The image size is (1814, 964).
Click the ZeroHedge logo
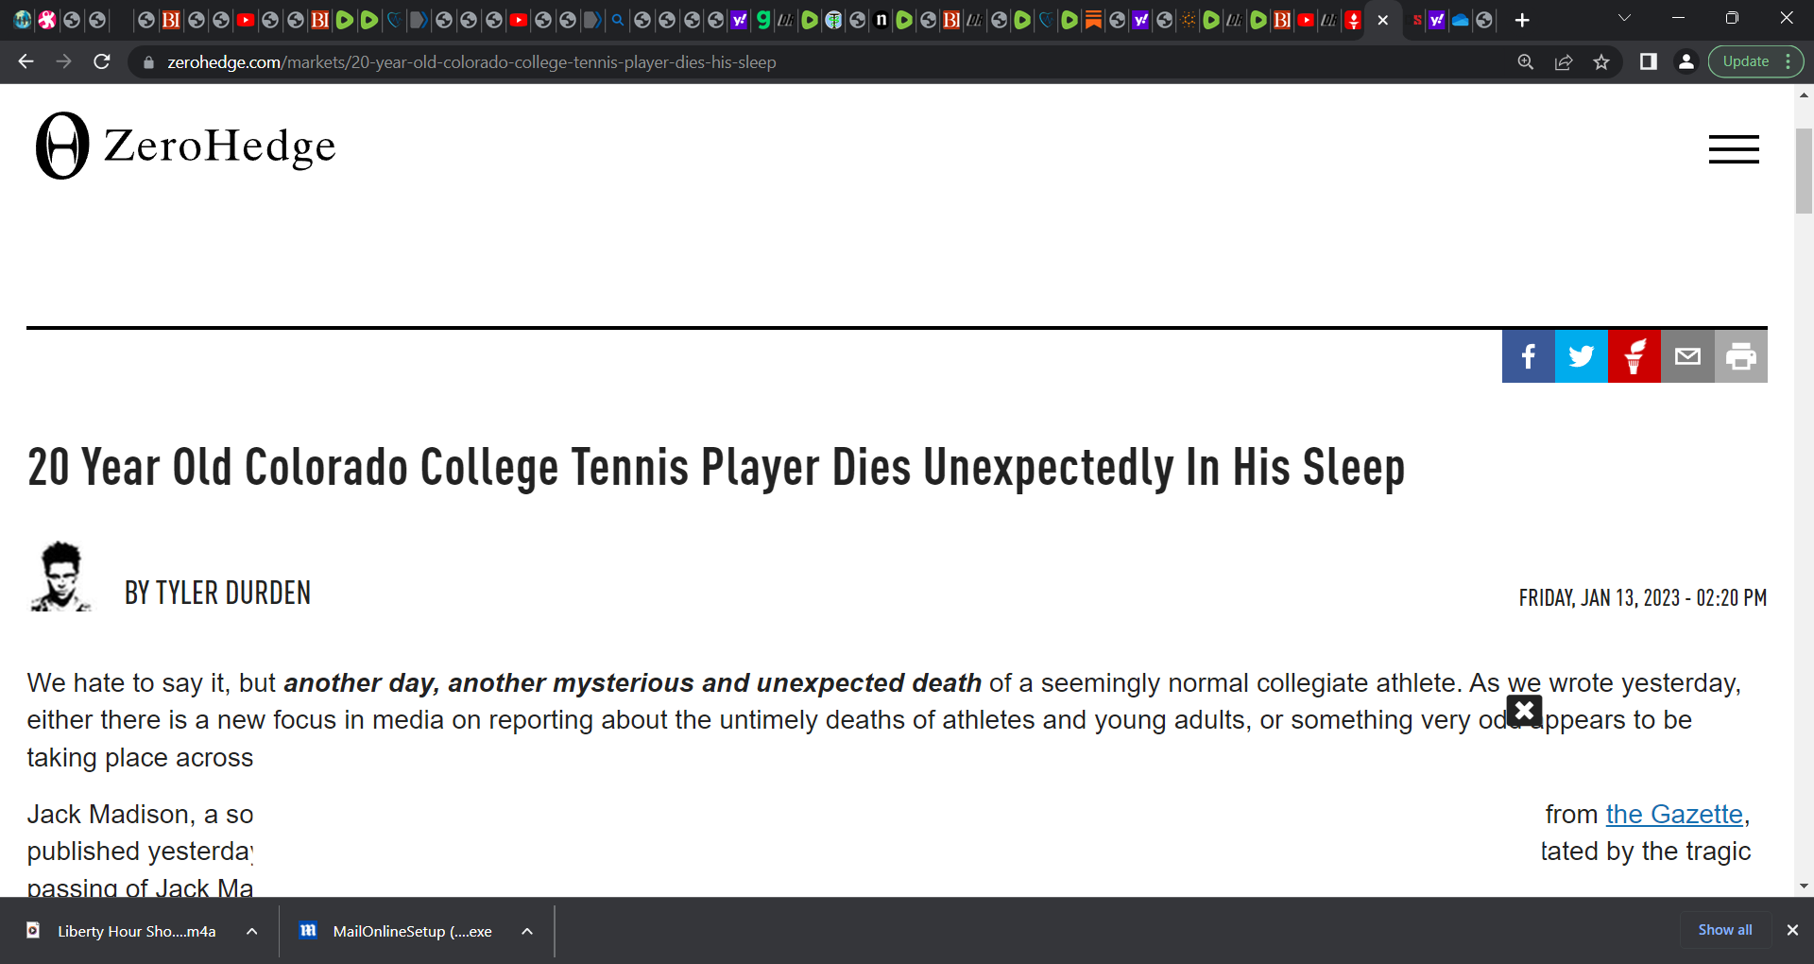pyautogui.click(x=186, y=146)
